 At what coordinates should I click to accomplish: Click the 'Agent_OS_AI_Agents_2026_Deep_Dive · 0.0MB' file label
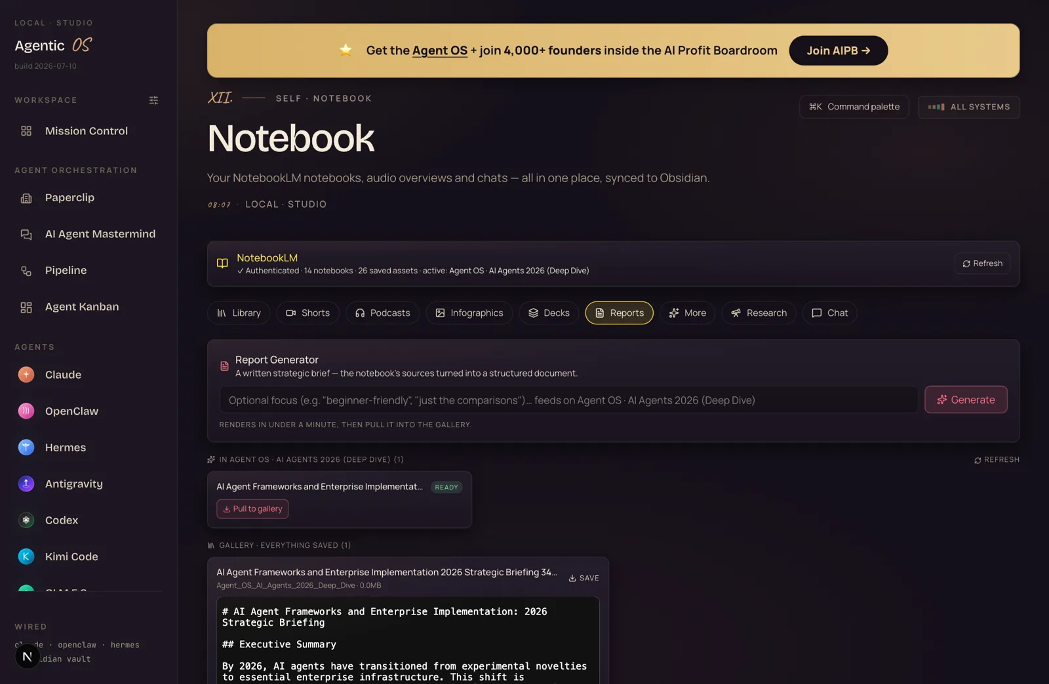pyautogui.click(x=299, y=586)
